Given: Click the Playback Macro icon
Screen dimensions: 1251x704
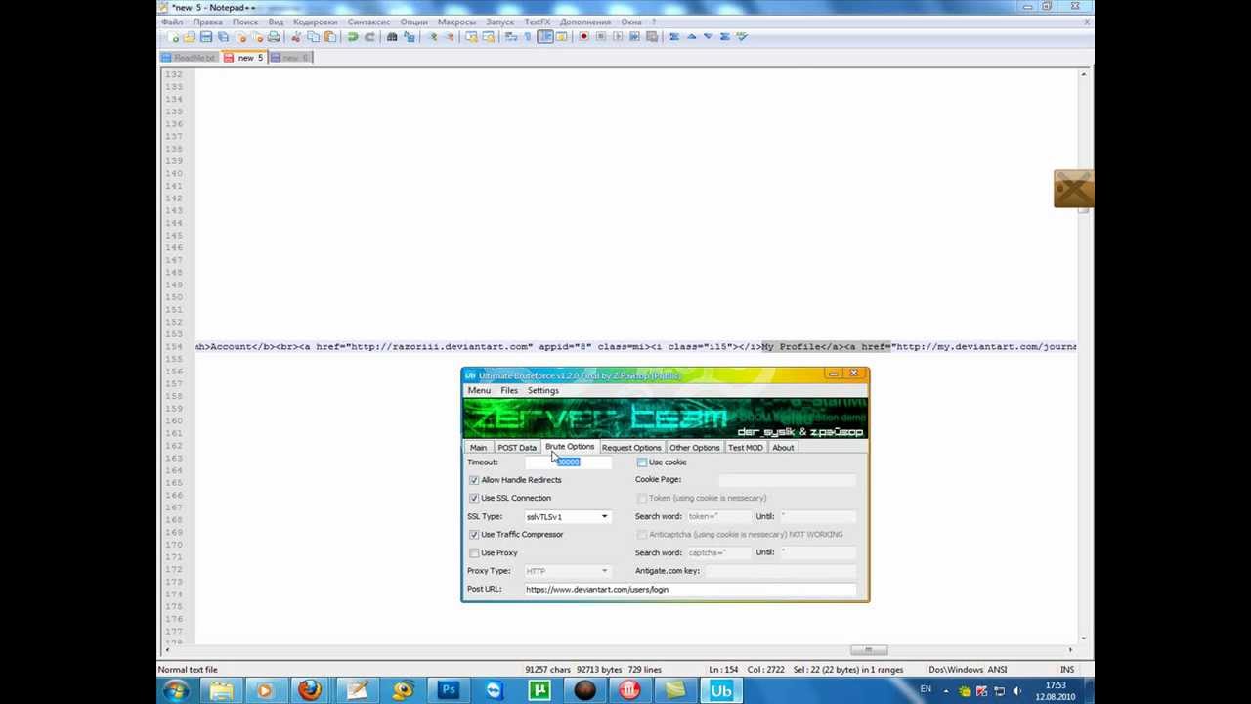Looking at the screenshot, I should 618,37.
